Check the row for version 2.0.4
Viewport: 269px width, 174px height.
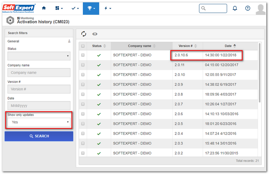tap(83, 134)
